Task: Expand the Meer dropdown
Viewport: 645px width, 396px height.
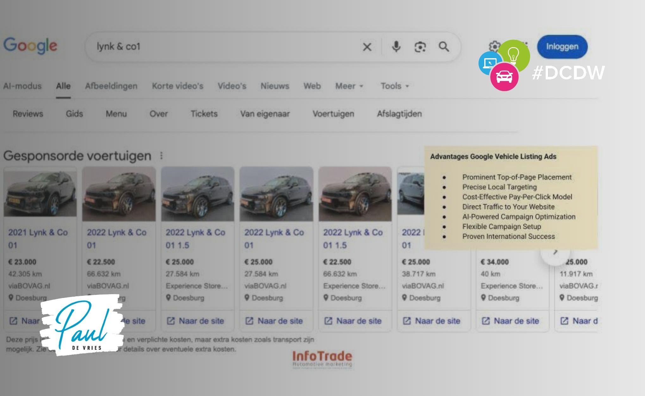Action: (349, 86)
